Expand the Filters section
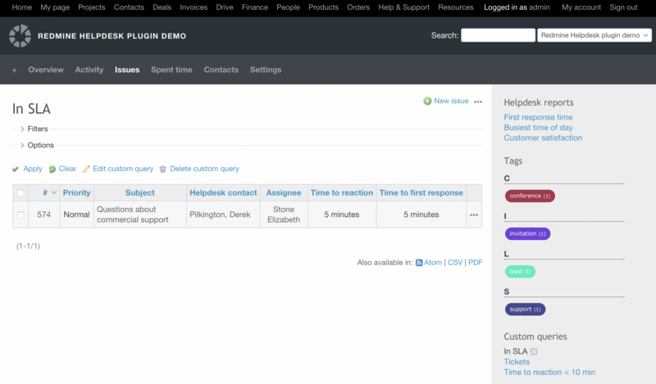 [22, 129]
